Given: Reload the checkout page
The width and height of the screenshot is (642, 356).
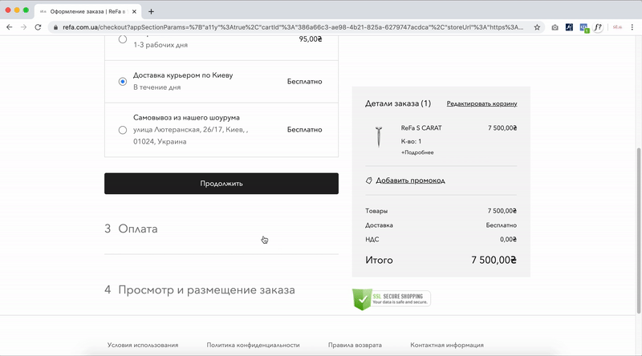Looking at the screenshot, I should tap(38, 27).
